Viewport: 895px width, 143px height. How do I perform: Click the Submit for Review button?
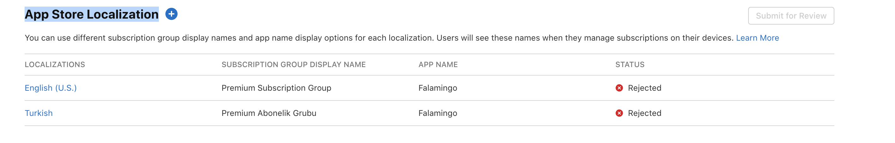point(791,16)
